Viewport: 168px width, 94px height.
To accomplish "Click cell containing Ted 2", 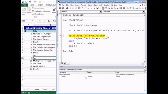I will coord(44,55).
